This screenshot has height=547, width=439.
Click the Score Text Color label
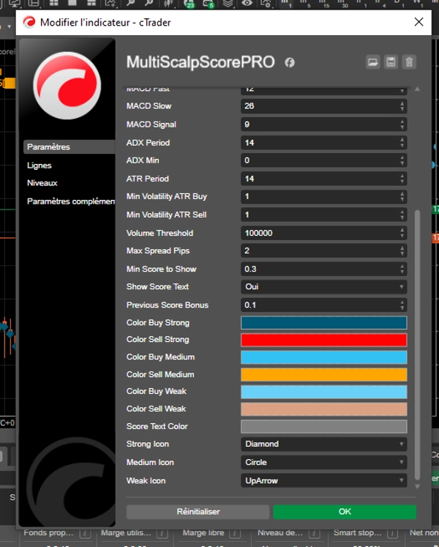[x=157, y=427]
